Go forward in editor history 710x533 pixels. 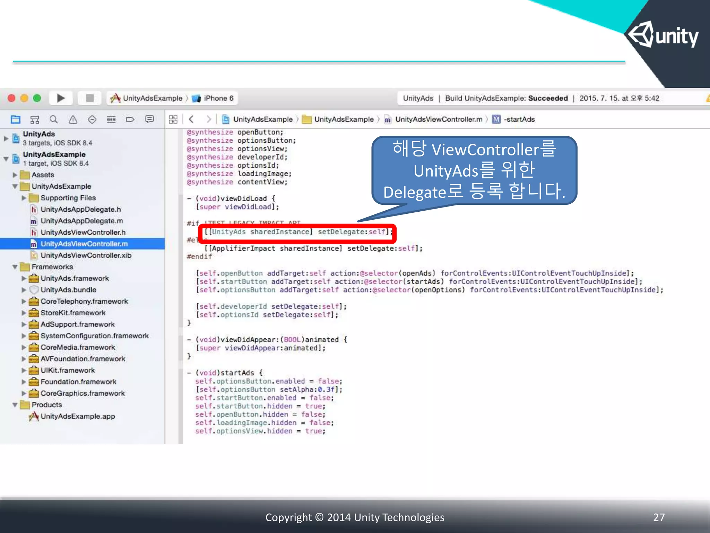pyautogui.click(x=209, y=119)
